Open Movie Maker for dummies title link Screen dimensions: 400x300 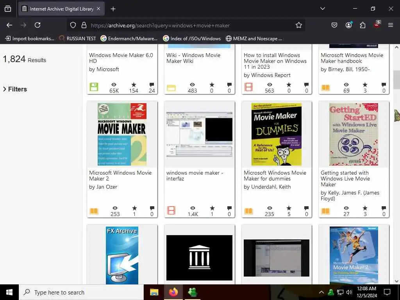[275, 175]
